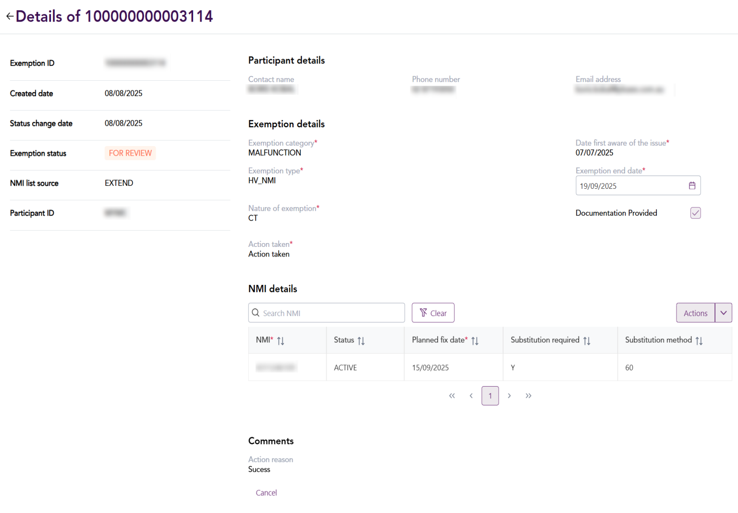The image size is (738, 513).
Task: Click the Exemption end date field
Action: (629, 186)
